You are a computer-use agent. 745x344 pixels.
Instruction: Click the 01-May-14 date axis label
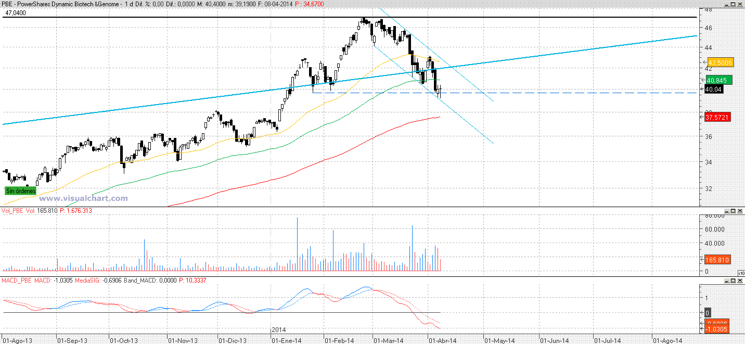point(499,340)
